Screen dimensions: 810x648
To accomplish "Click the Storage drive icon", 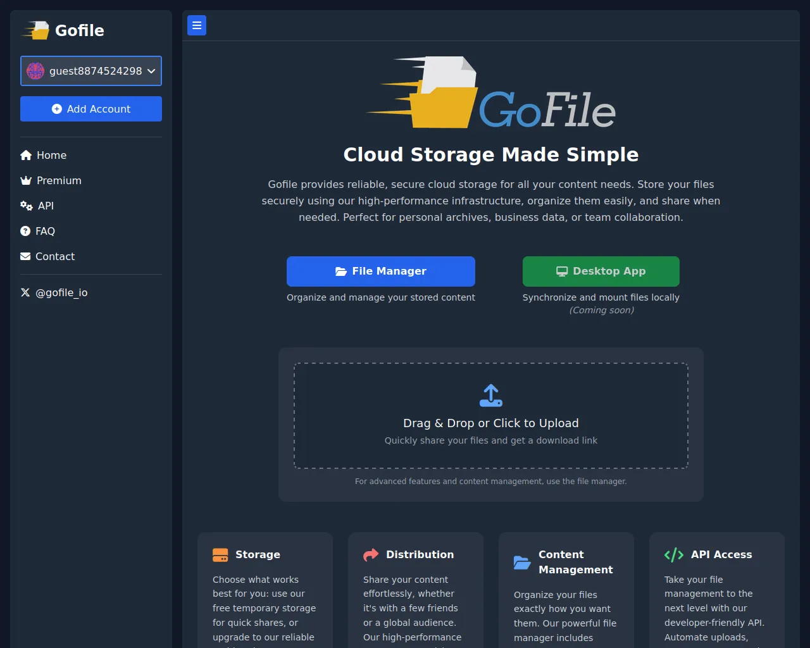I will pyautogui.click(x=220, y=555).
